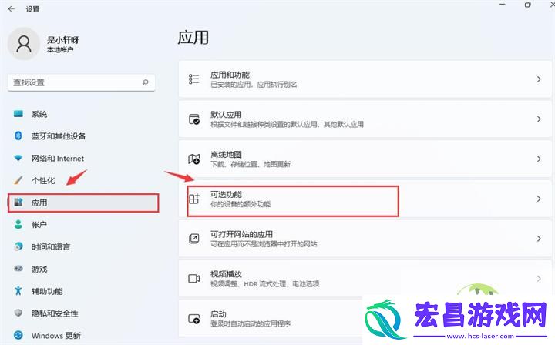Screen dimensions: 555x345
Task: Click the 启动 startup icon
Action: 194,319
